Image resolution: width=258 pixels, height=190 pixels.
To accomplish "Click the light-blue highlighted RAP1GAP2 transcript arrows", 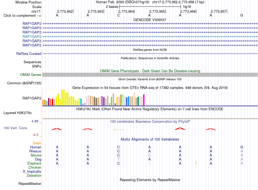I will point(150,36).
